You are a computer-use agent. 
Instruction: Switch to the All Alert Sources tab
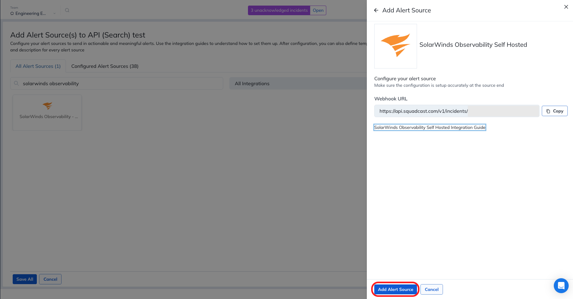pyautogui.click(x=38, y=66)
